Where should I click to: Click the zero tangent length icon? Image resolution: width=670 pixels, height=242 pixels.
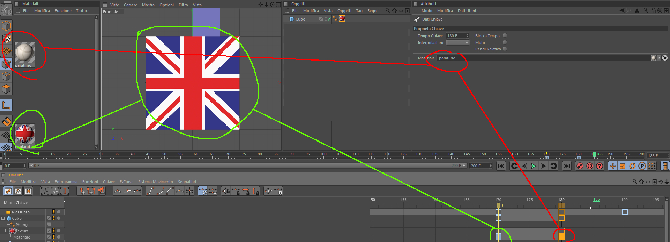coord(278,191)
